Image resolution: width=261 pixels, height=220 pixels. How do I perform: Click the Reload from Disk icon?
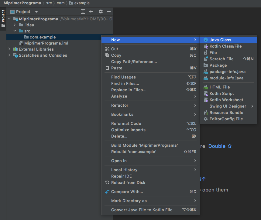(107, 182)
